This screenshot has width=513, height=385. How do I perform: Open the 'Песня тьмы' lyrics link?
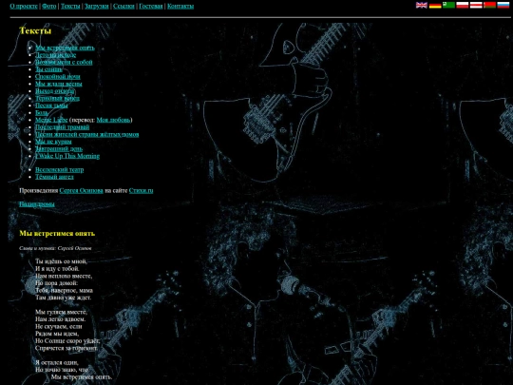tap(51, 106)
